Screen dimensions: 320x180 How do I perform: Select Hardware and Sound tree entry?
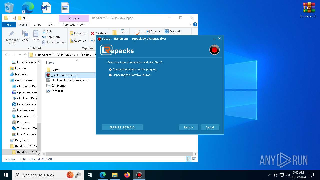pos(24,110)
